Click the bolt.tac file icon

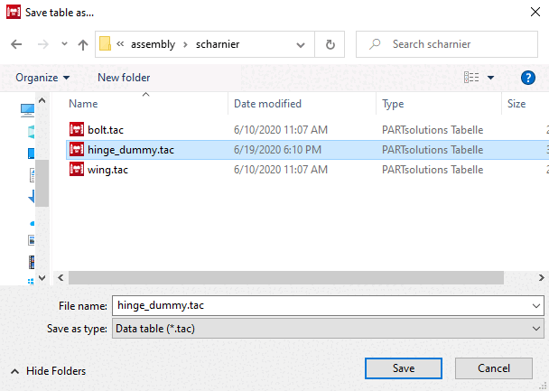77,130
